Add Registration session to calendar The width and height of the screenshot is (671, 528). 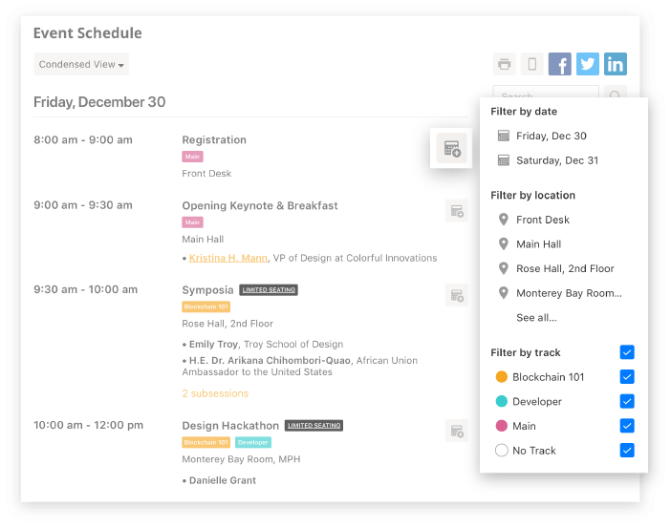451,148
